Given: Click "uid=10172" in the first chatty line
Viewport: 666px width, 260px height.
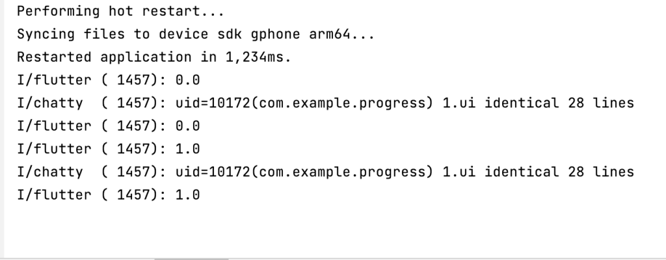Looking at the screenshot, I should [x=213, y=103].
